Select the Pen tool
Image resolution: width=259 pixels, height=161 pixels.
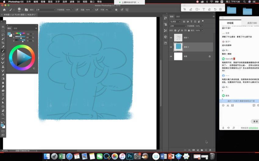[3, 99]
